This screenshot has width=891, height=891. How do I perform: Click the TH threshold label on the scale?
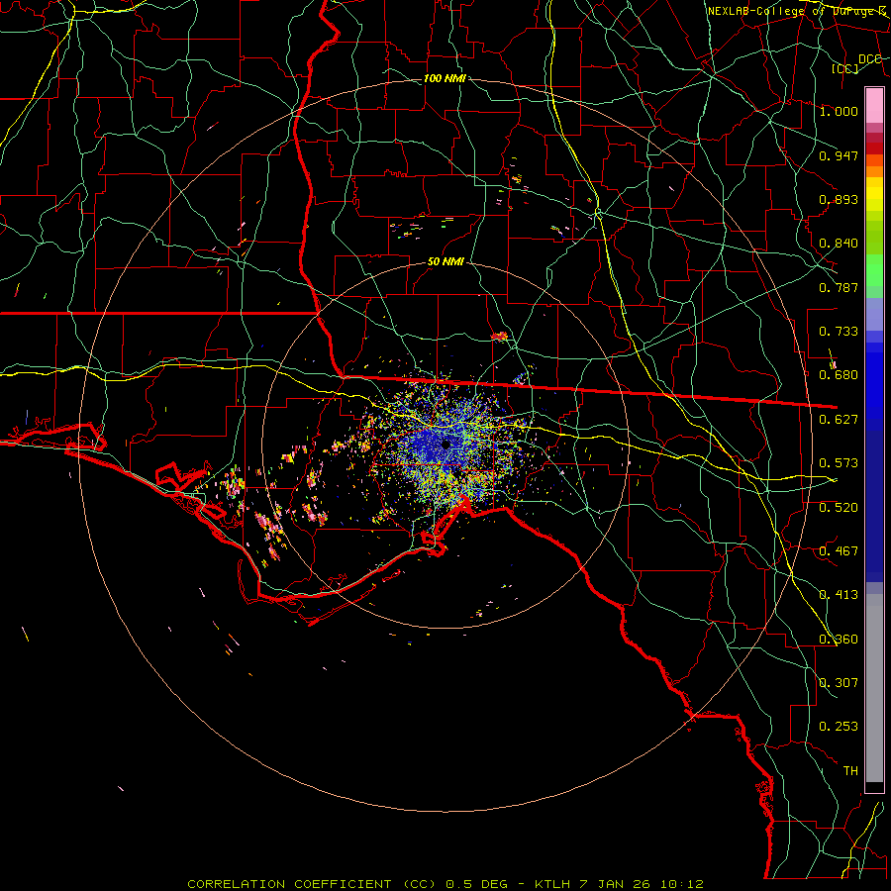click(850, 771)
